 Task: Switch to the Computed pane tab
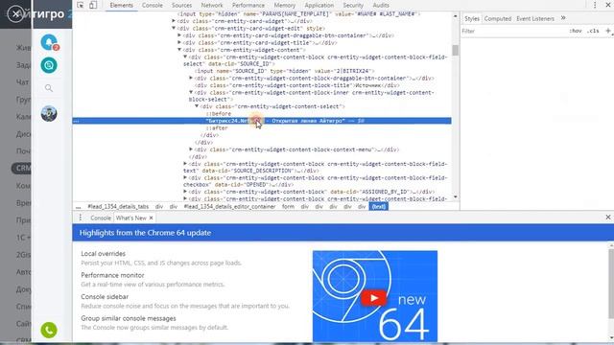coord(498,18)
